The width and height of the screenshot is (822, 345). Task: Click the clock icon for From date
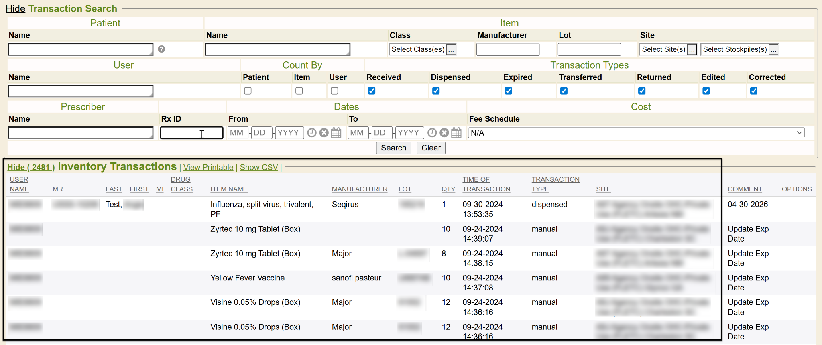tap(312, 133)
